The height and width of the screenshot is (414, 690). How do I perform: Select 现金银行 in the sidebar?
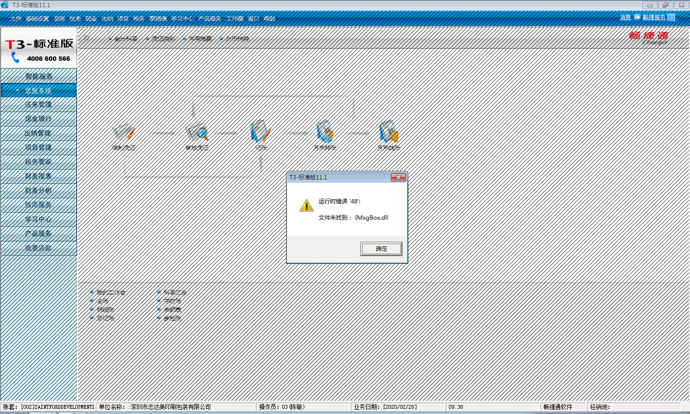(39, 119)
